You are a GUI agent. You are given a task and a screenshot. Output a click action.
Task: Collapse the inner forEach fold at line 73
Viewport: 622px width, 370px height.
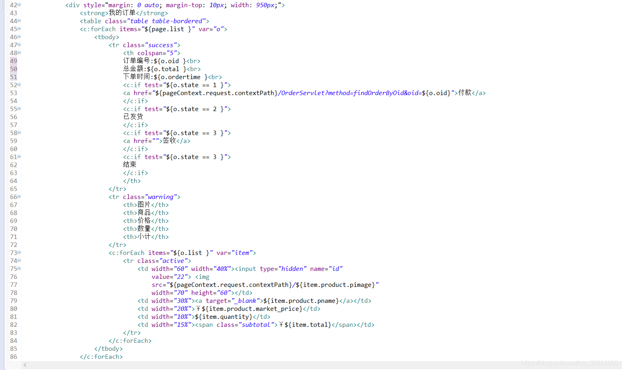click(x=19, y=253)
